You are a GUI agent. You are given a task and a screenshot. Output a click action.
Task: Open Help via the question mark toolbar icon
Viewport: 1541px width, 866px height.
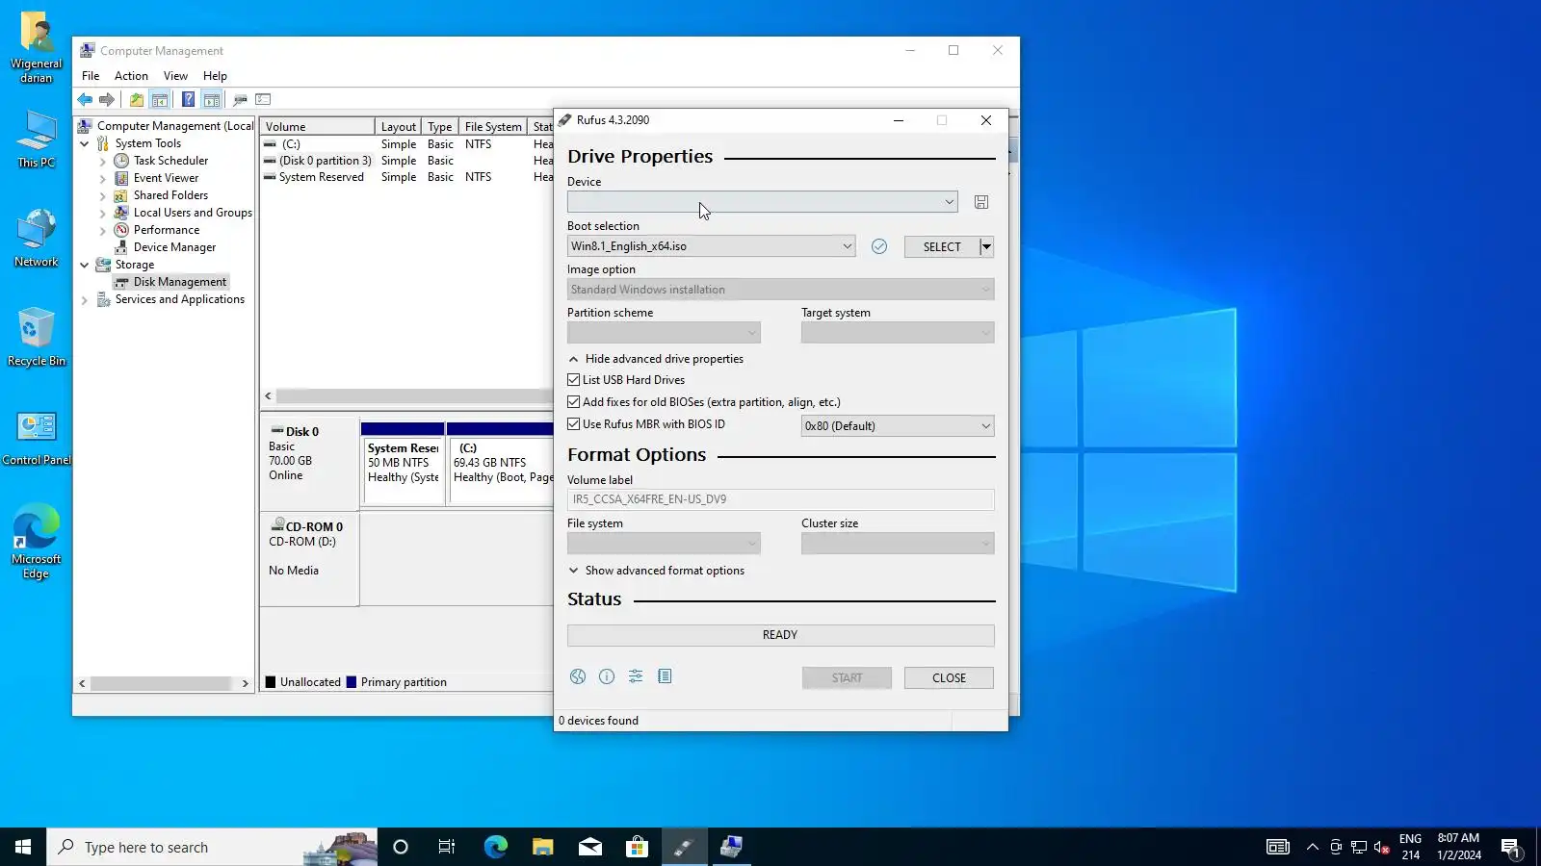pyautogui.click(x=188, y=99)
